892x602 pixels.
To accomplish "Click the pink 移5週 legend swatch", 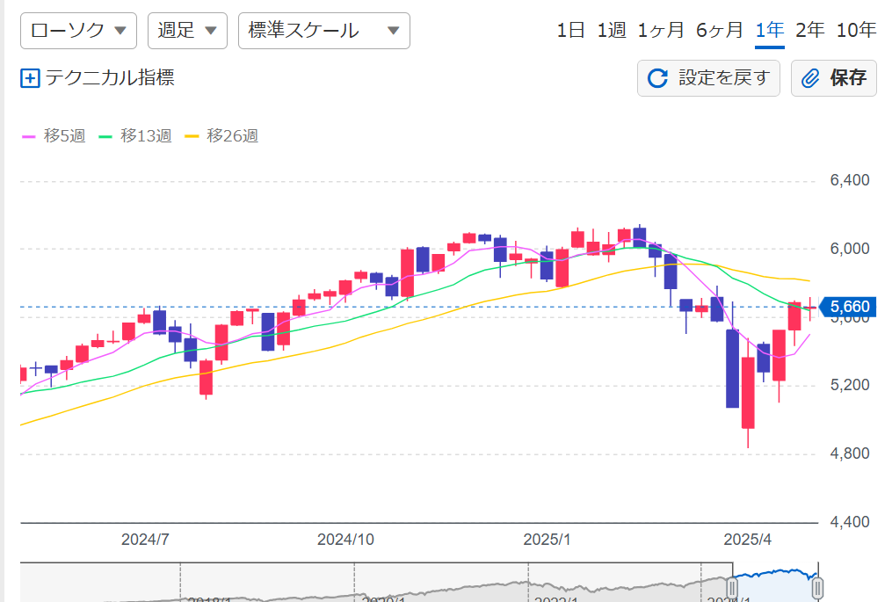I will 28,136.
